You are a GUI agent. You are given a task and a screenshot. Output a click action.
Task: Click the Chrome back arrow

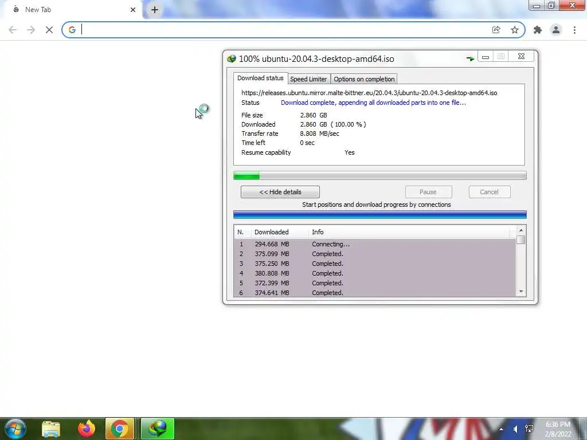click(13, 30)
